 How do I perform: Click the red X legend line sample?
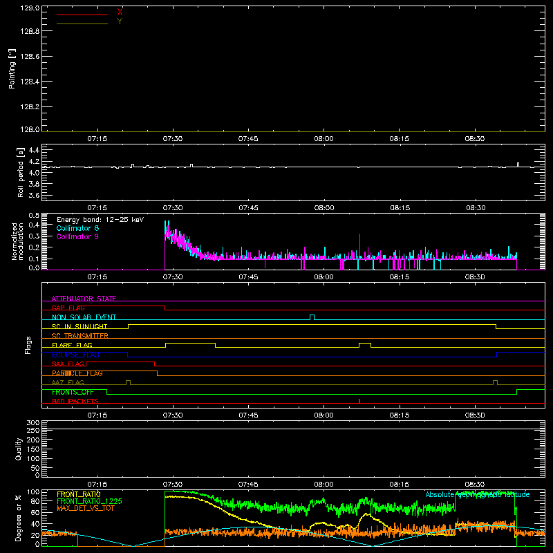pos(82,15)
